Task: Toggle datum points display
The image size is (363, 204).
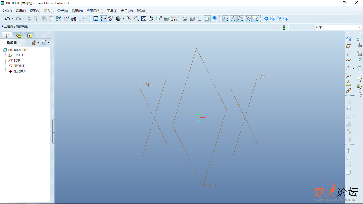Action: [241, 19]
